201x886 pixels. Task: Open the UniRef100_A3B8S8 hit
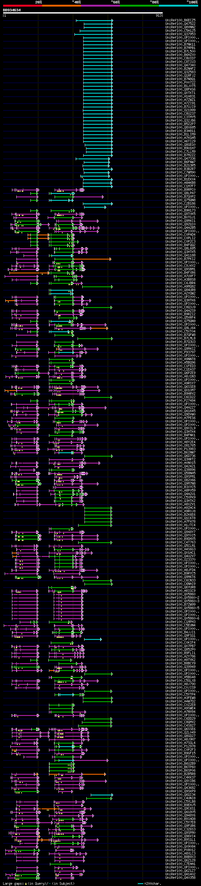180,279
